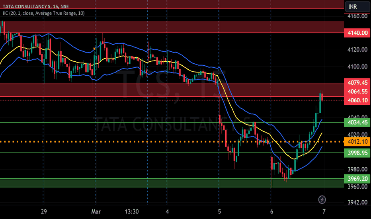Click the 4 date label on time axis

pyautogui.click(x=167, y=211)
